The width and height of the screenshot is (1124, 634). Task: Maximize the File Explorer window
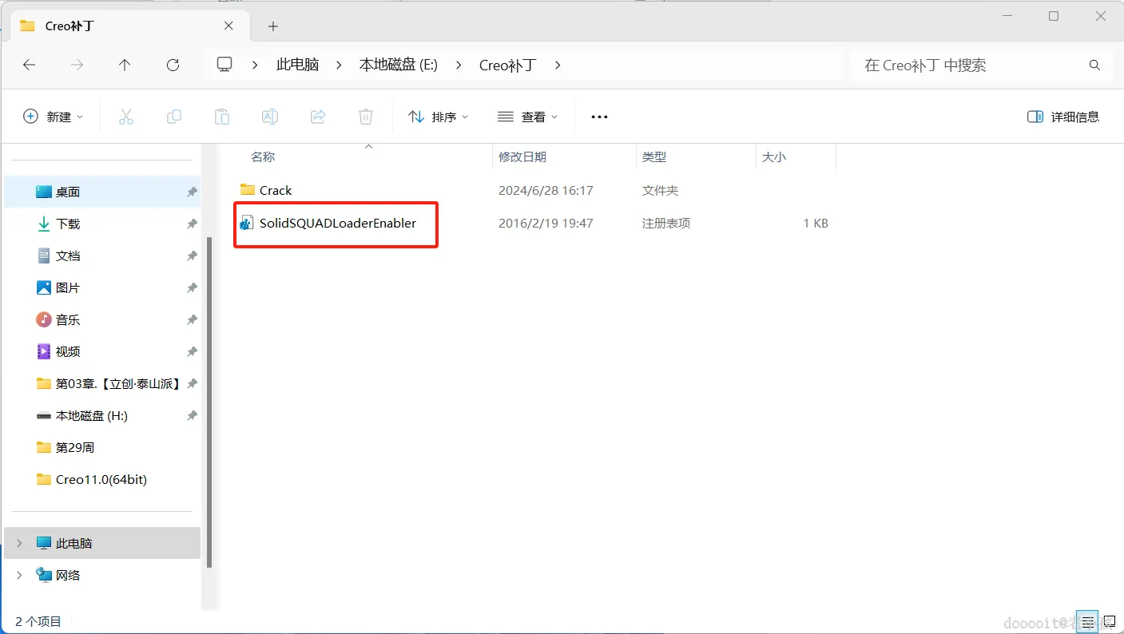1054,16
